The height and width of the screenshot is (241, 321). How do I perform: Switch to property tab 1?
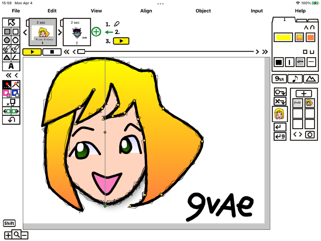pyautogui.click(x=284, y=20)
